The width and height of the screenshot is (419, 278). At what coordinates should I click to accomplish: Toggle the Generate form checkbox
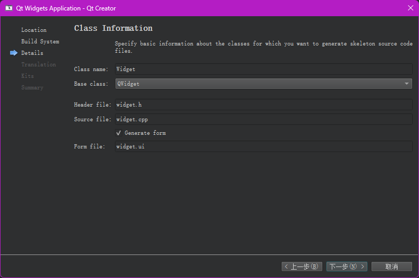[119, 133]
